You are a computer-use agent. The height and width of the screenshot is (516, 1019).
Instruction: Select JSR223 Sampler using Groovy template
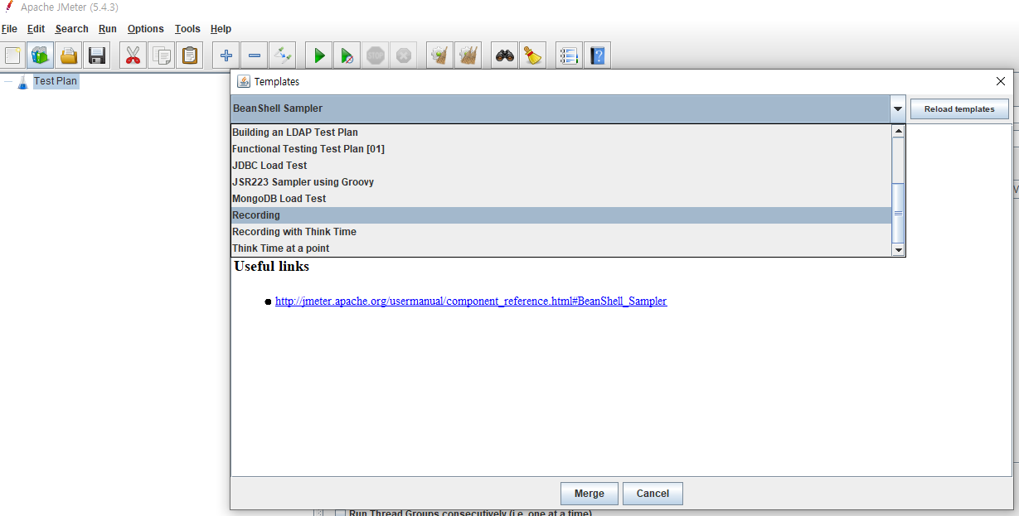(x=561, y=182)
